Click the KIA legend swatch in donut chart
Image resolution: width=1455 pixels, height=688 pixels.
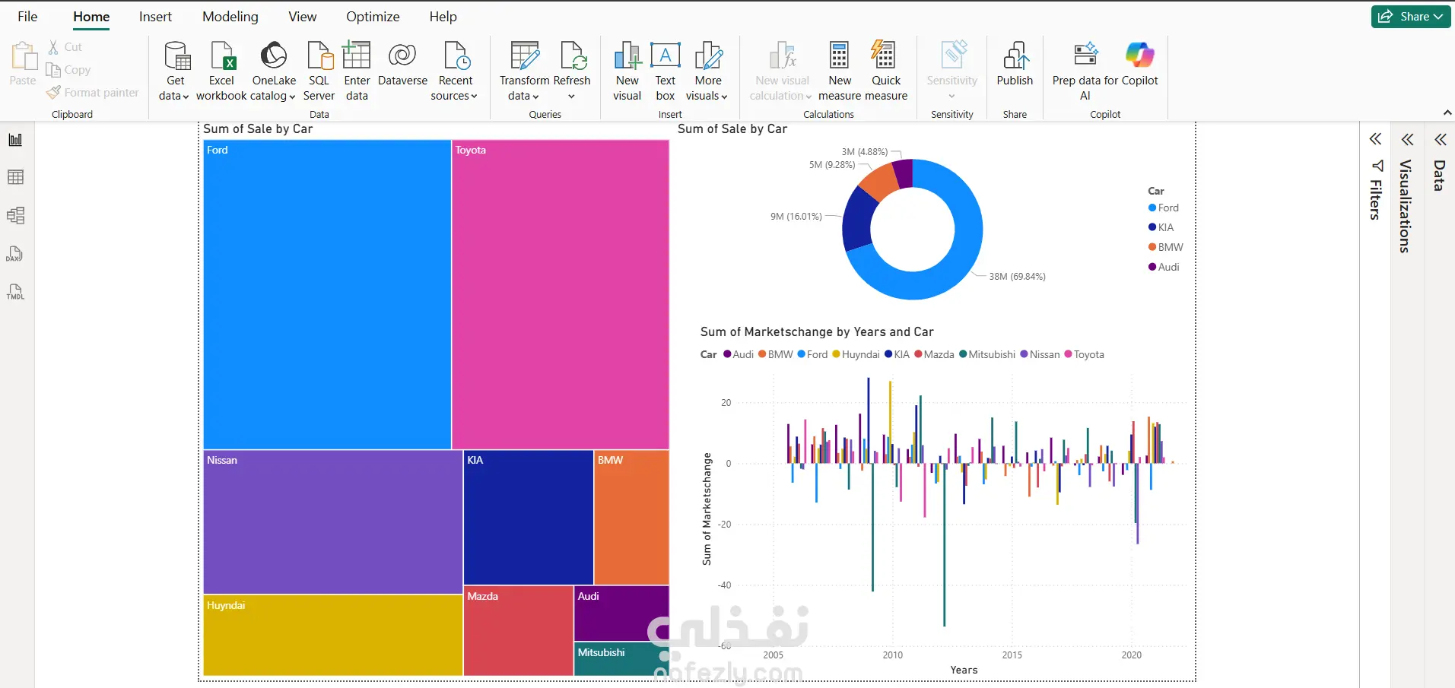1152,227
